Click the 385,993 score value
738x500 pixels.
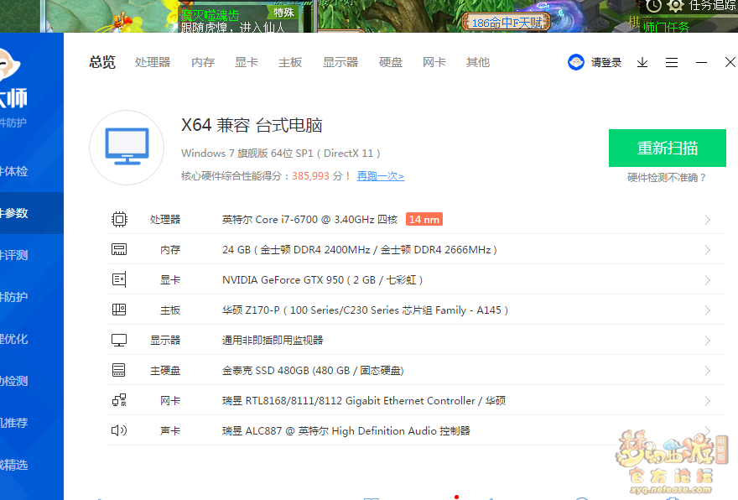tap(310, 176)
